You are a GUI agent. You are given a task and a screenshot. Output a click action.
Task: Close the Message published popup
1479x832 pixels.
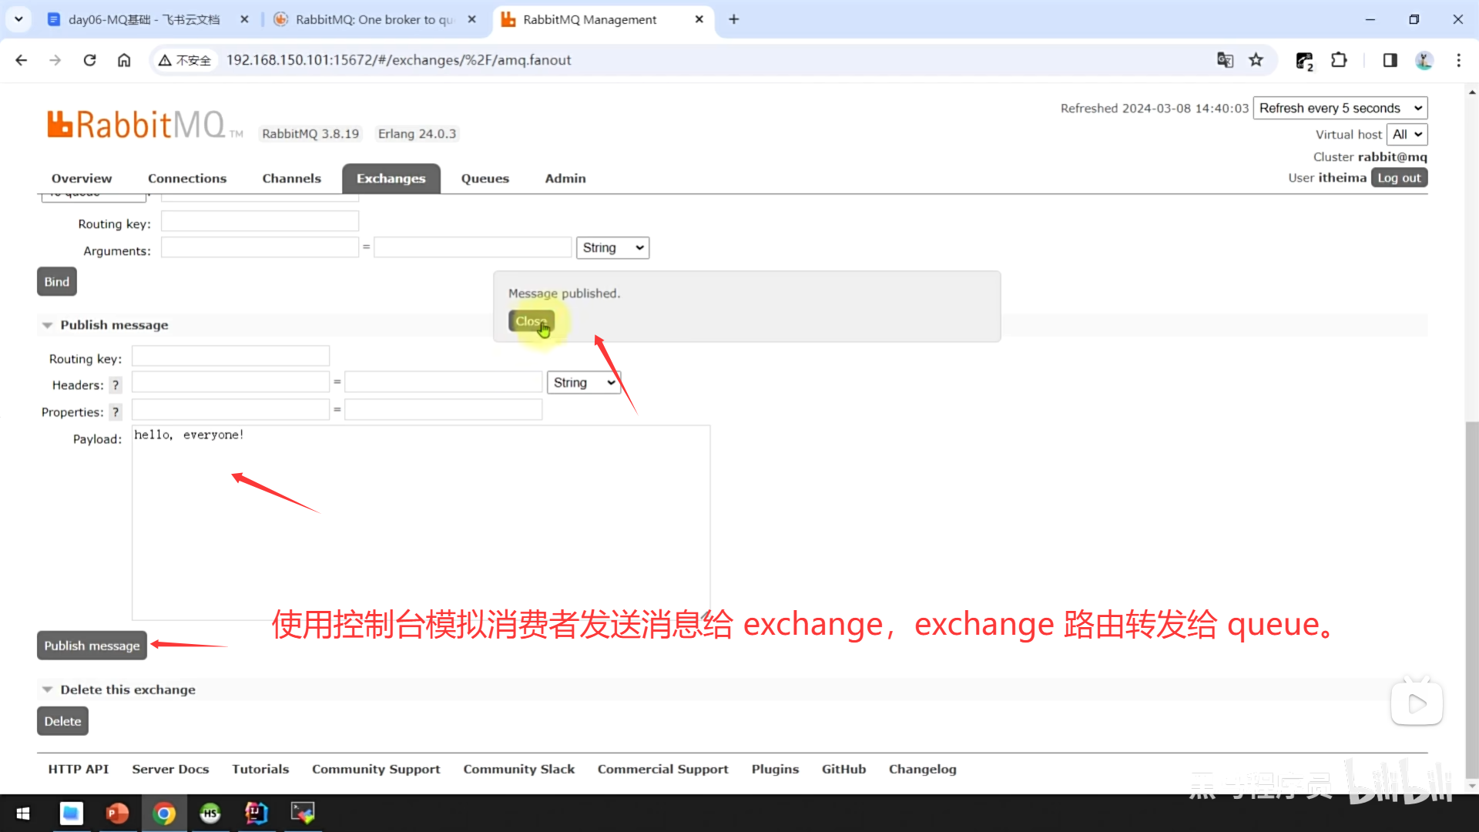tap(531, 321)
